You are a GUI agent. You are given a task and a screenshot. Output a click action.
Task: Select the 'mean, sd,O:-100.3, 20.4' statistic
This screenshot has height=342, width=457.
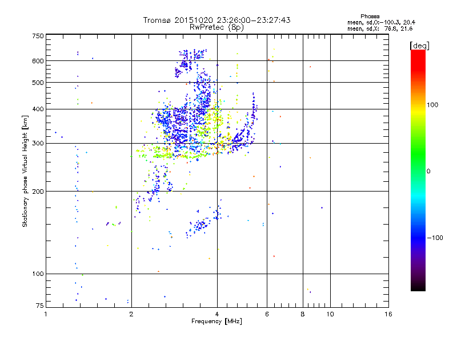(x=381, y=22)
